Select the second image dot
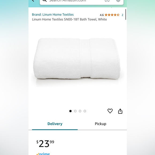Image resolution: width=155 pixels, height=155 pixels. pos(75,111)
